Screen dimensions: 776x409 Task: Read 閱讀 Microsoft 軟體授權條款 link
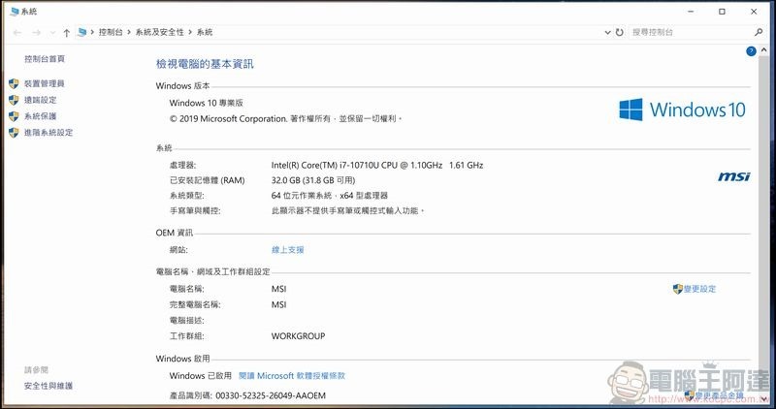point(292,375)
